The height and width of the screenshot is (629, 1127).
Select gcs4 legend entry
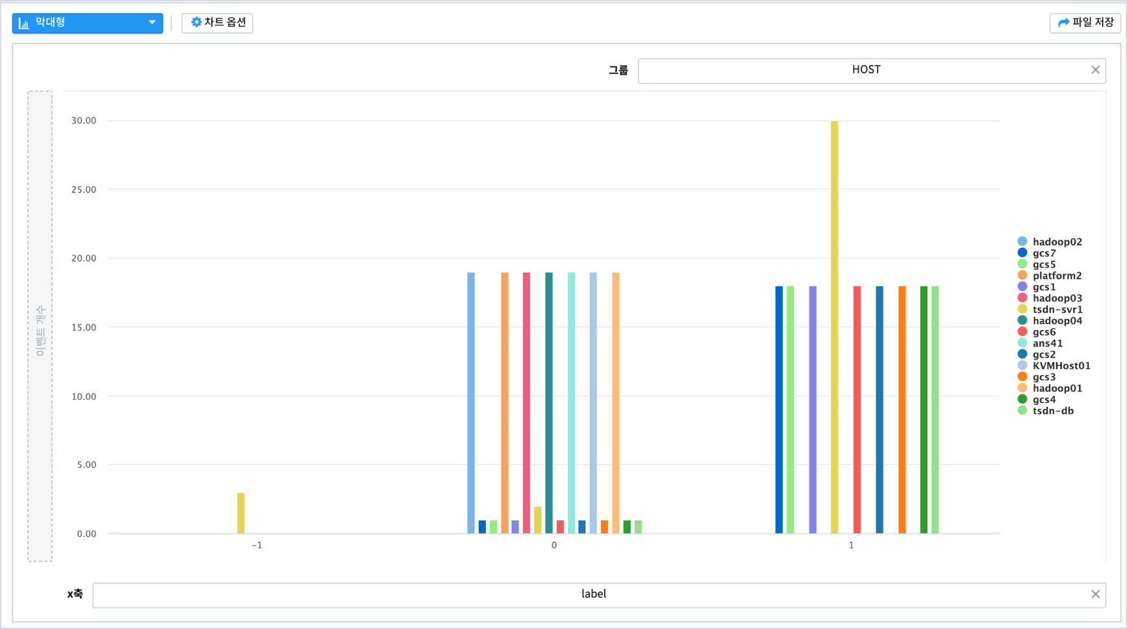pyautogui.click(x=1037, y=400)
